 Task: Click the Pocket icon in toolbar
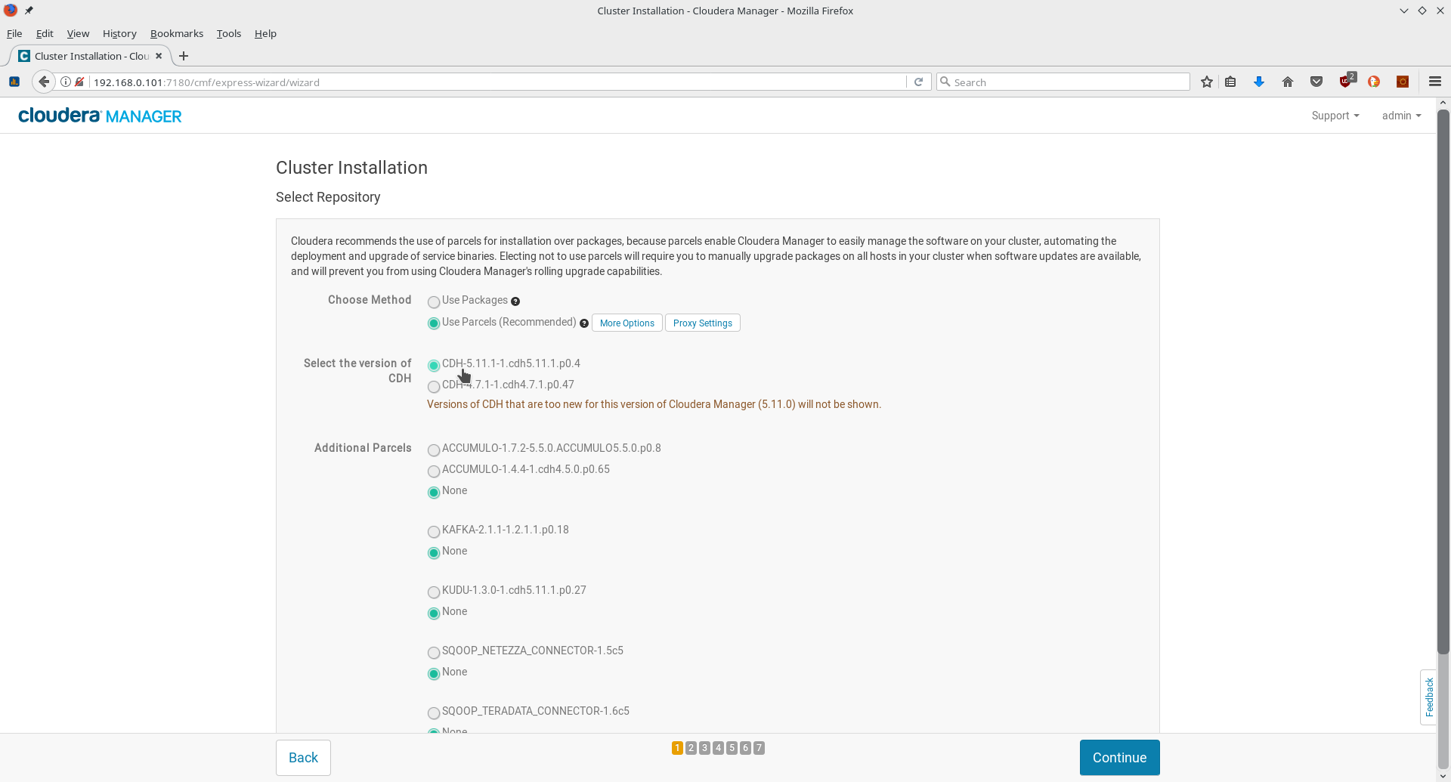(x=1316, y=82)
